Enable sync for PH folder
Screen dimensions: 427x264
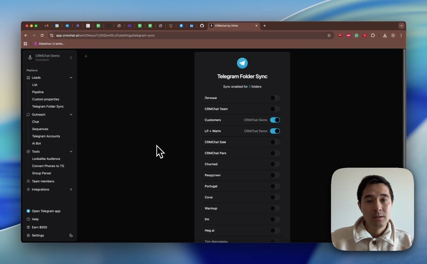point(275,219)
